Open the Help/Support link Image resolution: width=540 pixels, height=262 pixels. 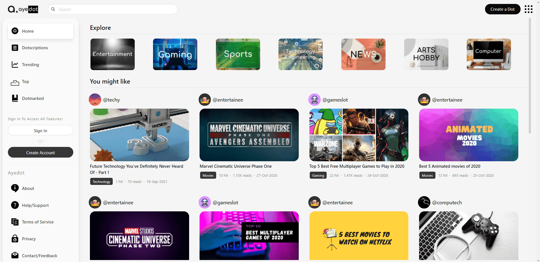pos(41,205)
